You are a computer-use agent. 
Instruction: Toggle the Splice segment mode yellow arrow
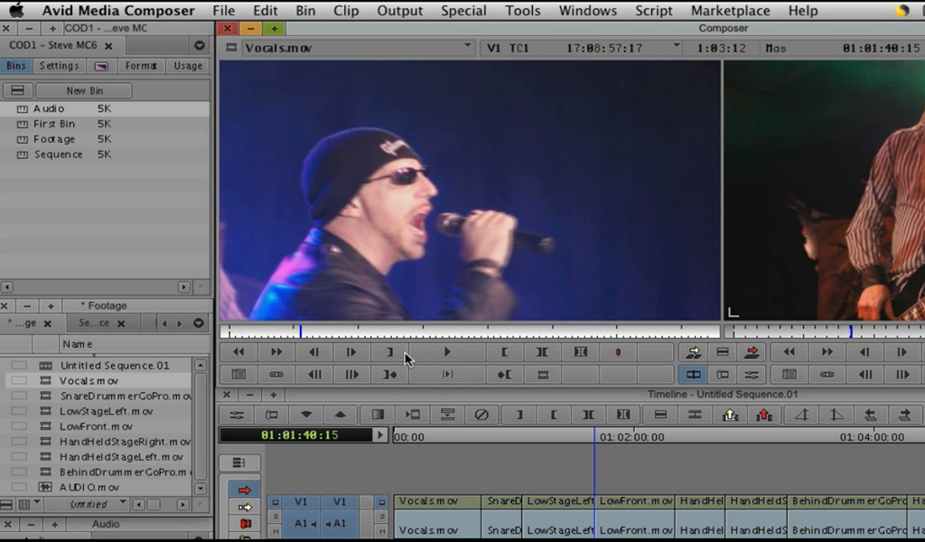pyautogui.click(x=244, y=507)
